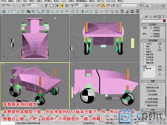Select wireframe 材质颜色 radio option

tap(151, 30)
